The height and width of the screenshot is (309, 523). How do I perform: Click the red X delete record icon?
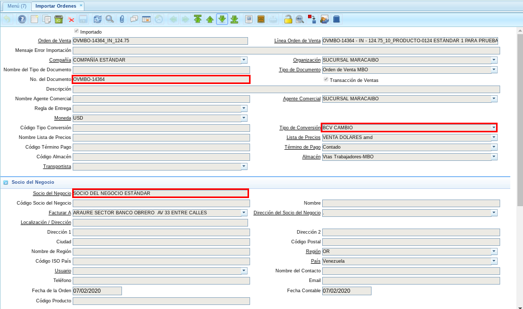tap(71, 19)
